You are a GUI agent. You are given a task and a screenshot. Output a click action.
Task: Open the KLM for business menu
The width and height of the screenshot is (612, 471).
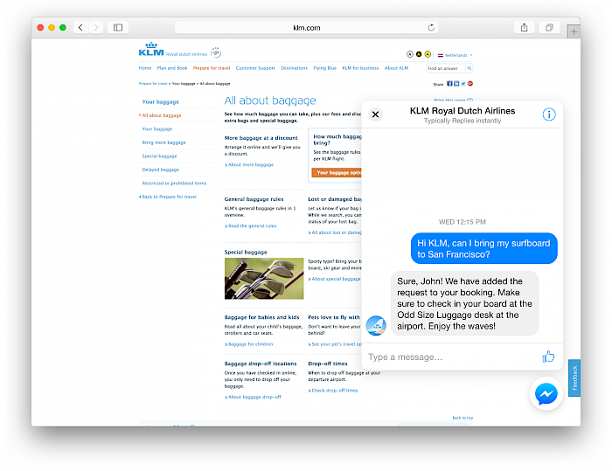pos(360,68)
